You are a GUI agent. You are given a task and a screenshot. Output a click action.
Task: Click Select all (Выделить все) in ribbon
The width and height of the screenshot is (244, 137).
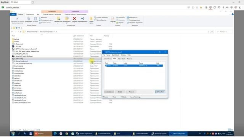(132, 18)
